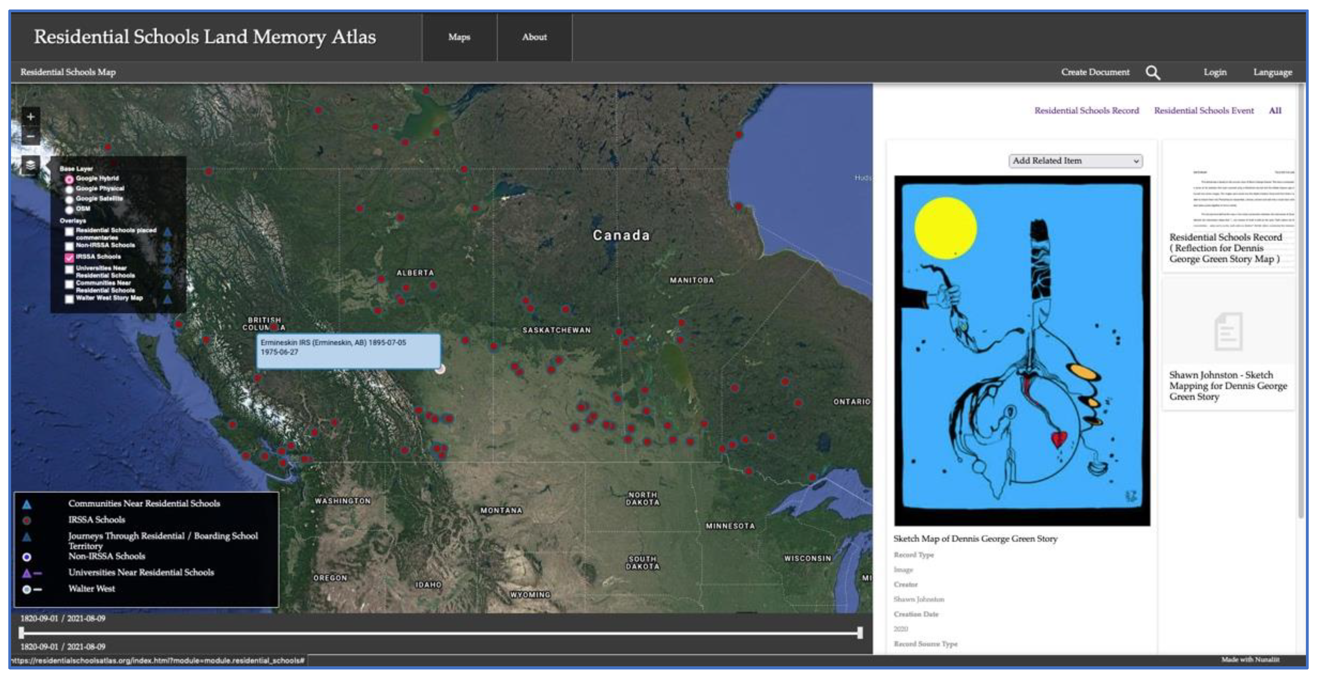Open the About menu
The width and height of the screenshot is (1317, 677).
pyautogui.click(x=534, y=37)
